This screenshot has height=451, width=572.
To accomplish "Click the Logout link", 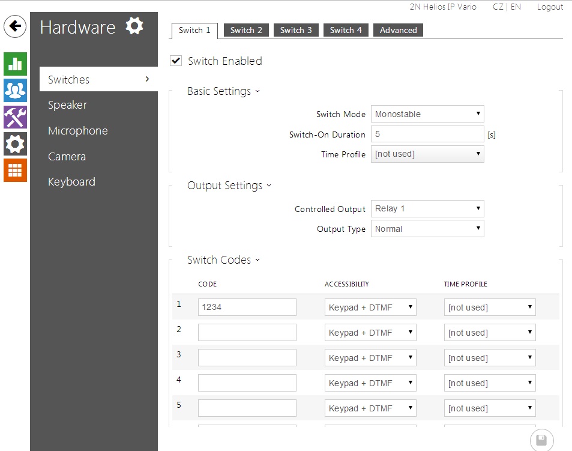I will (550, 7).
